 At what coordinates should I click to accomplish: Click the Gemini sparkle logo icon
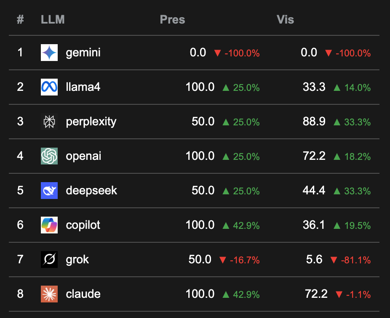[49, 53]
